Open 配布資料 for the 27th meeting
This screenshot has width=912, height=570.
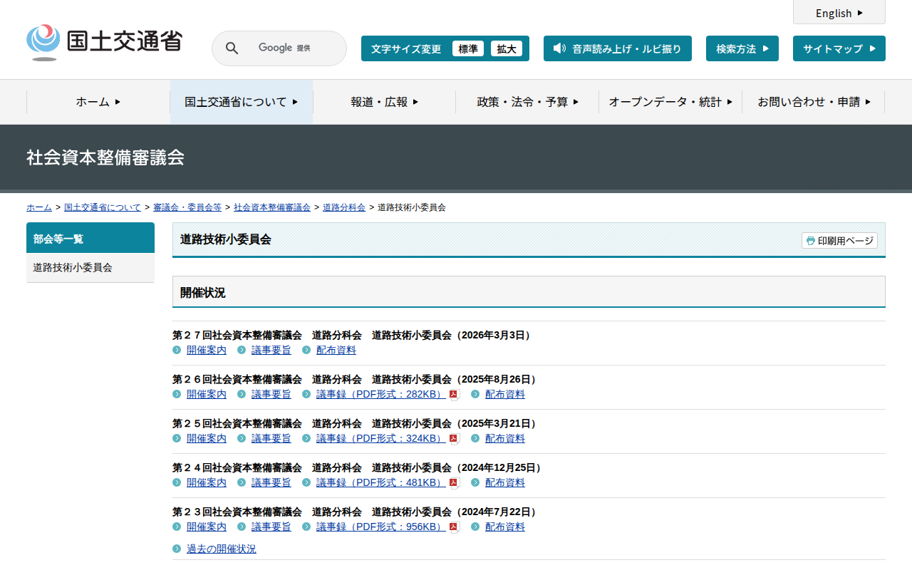point(336,350)
